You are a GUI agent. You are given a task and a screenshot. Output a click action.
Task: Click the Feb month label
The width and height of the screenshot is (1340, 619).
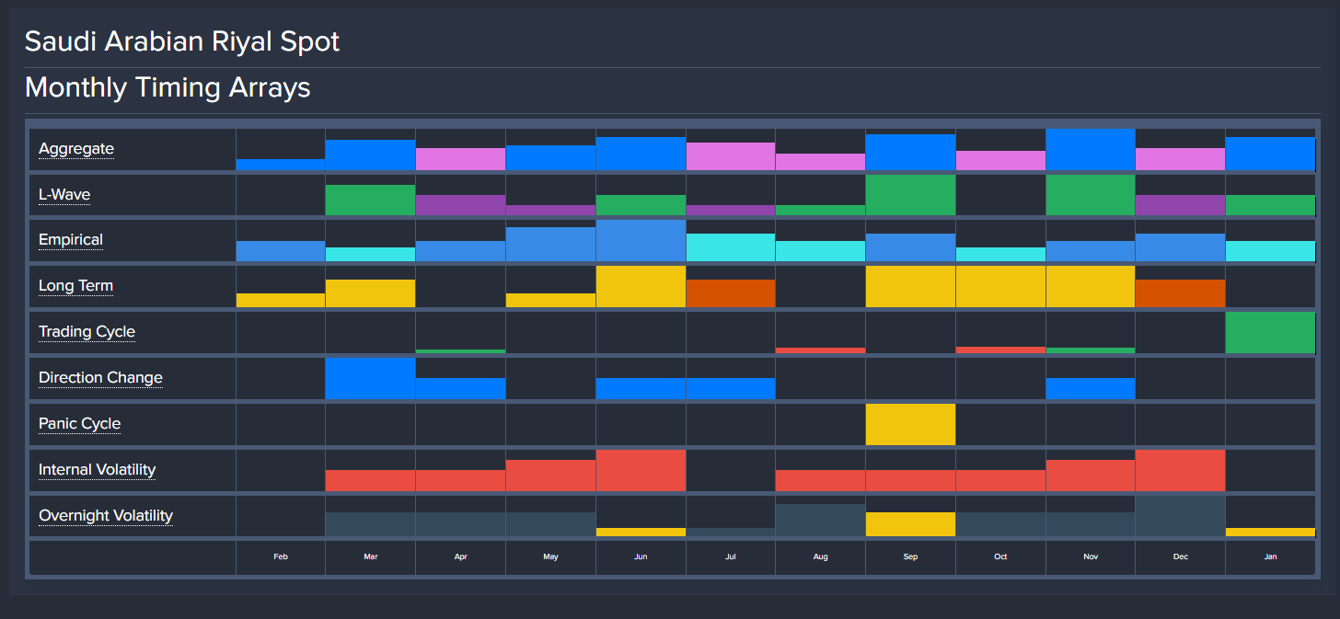click(x=281, y=557)
